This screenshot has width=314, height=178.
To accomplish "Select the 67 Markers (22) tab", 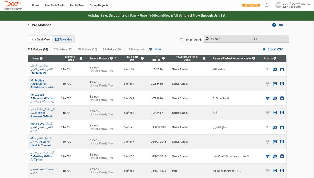I will click(63, 49).
